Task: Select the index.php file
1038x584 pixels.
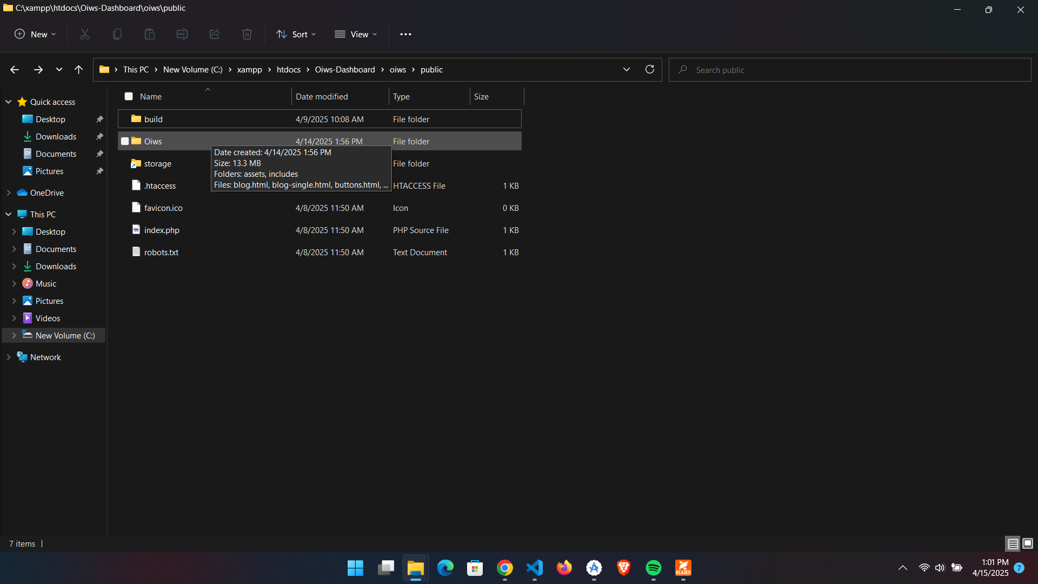Action: tap(162, 230)
